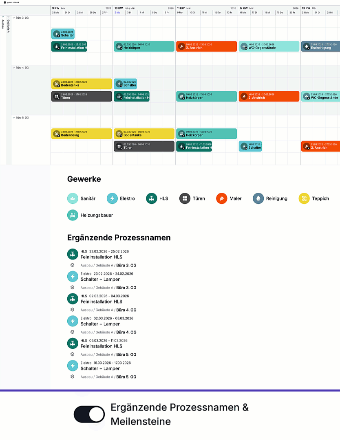Select the Teppich trade icon in legend
The width and height of the screenshot is (340, 440).
pyautogui.click(x=304, y=198)
